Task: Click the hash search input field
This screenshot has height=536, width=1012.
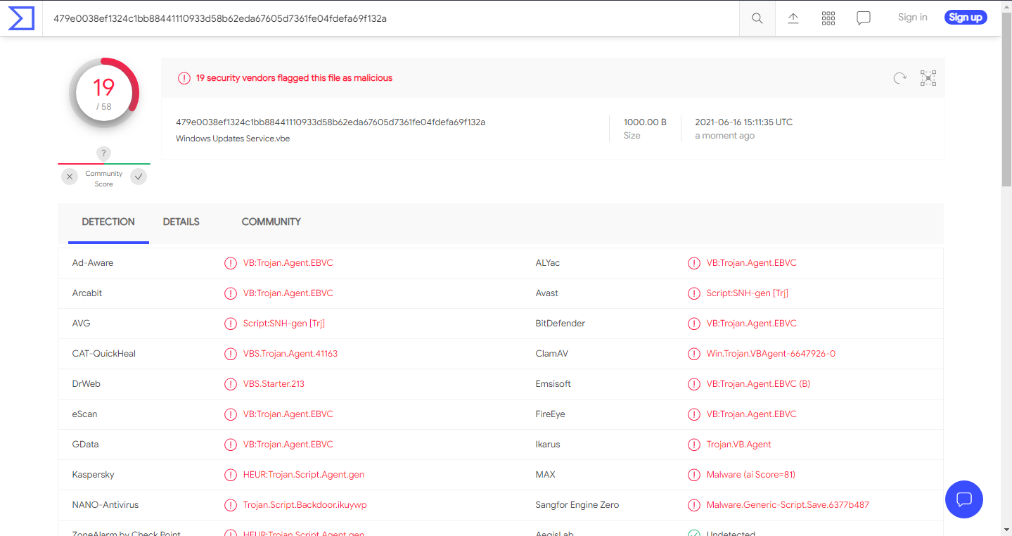Action: pyautogui.click(x=391, y=18)
